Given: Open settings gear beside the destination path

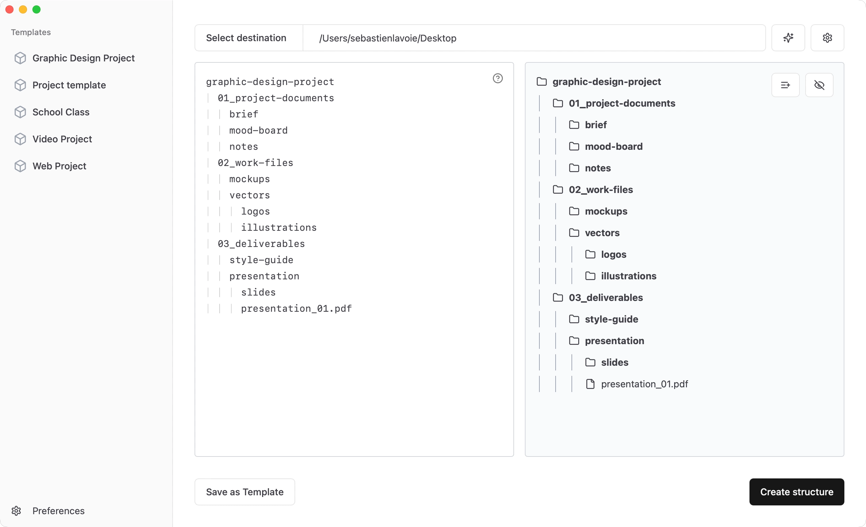Looking at the screenshot, I should [827, 38].
